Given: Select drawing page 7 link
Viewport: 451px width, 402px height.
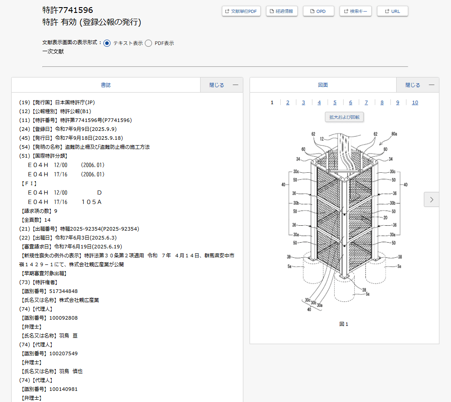Looking at the screenshot, I should pos(366,102).
